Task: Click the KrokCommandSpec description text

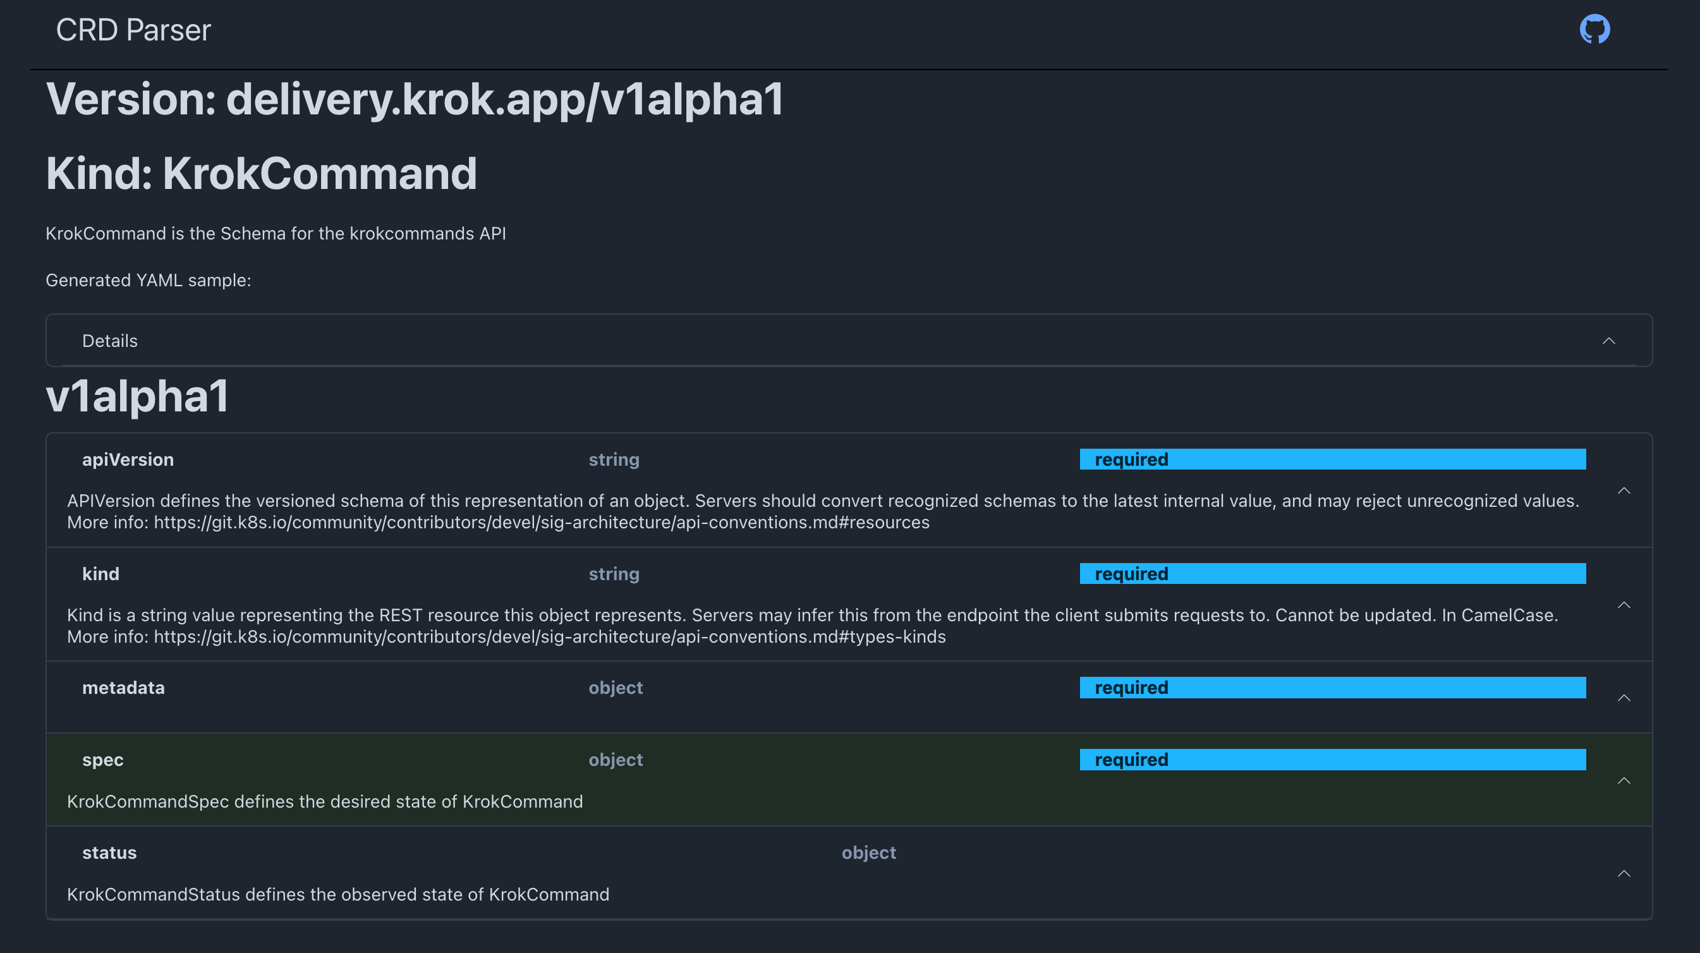Action: pyautogui.click(x=325, y=801)
